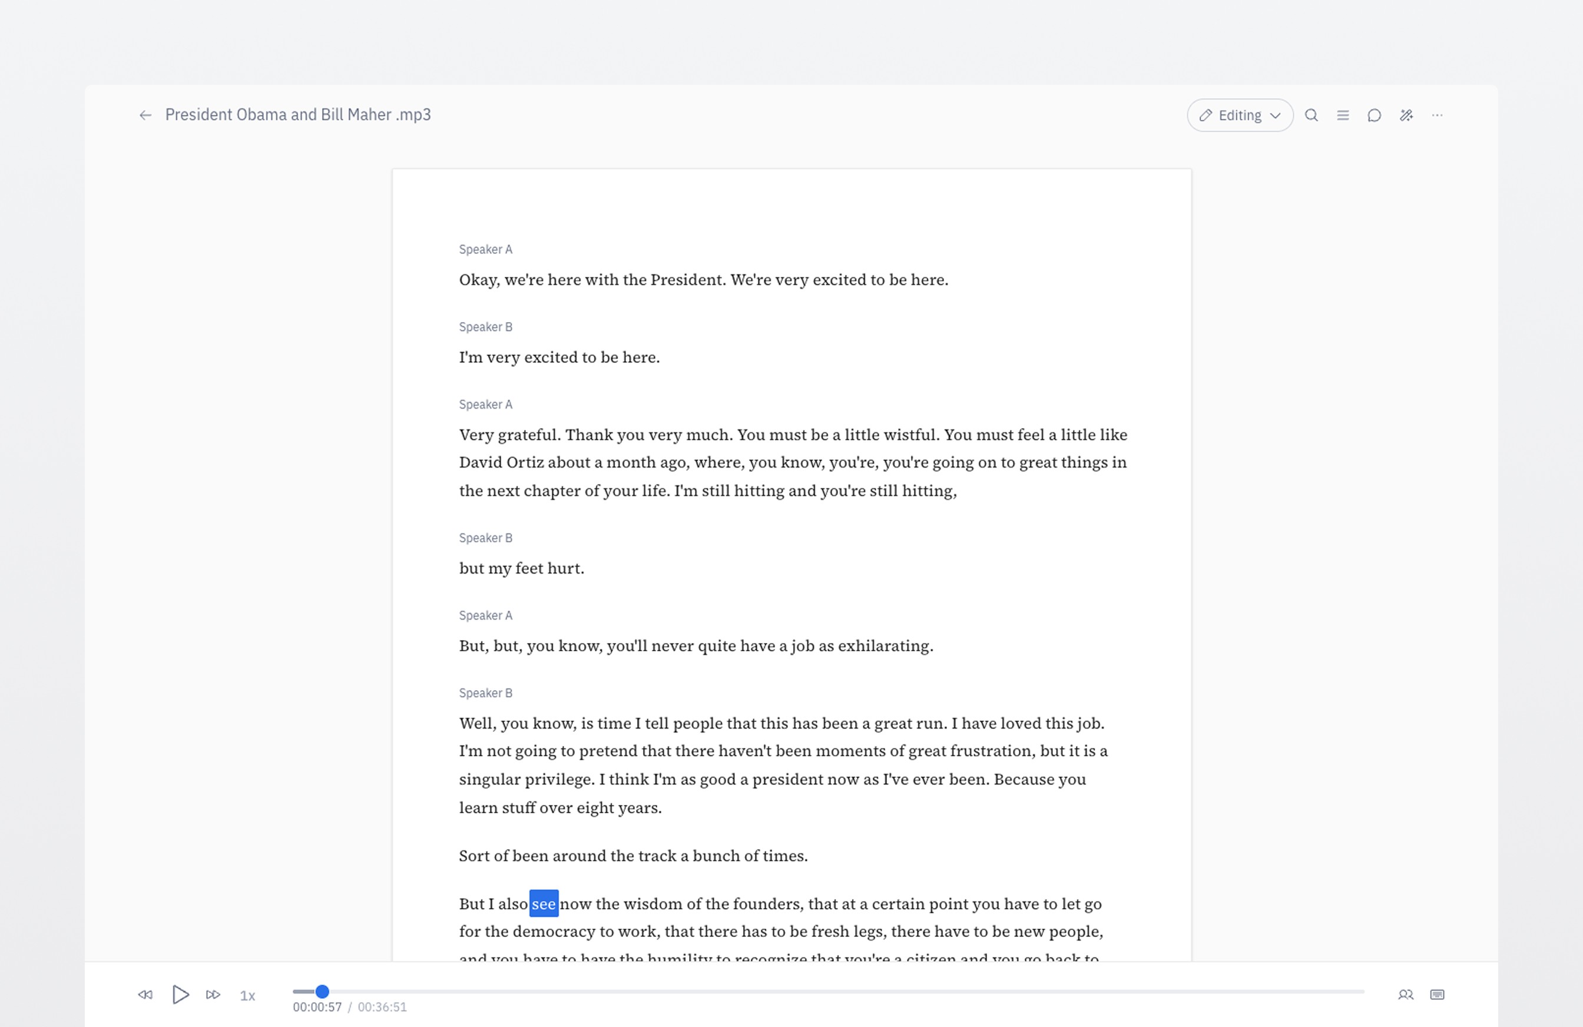
Task: Click the "but my feet hurt." line
Action: [x=521, y=569]
